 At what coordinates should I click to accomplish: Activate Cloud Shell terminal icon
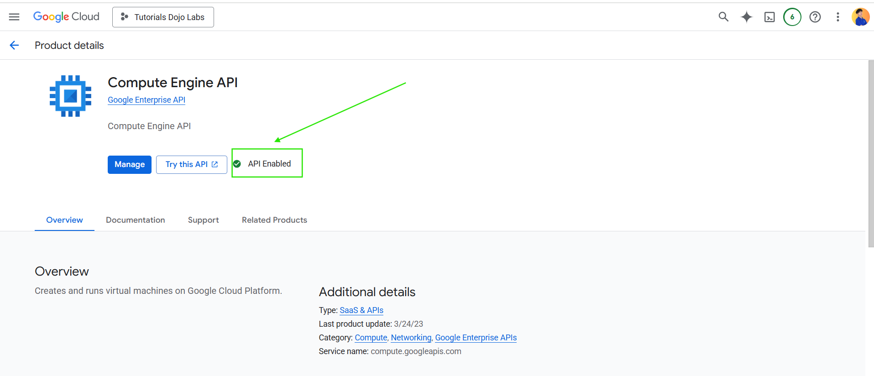click(x=769, y=17)
